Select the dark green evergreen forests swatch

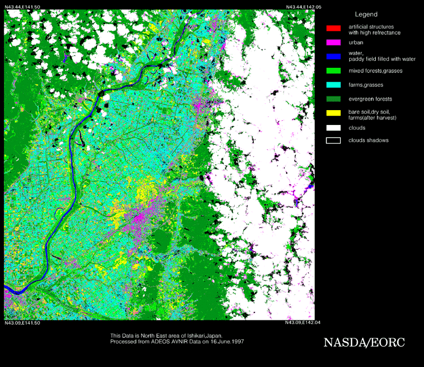coord(333,99)
